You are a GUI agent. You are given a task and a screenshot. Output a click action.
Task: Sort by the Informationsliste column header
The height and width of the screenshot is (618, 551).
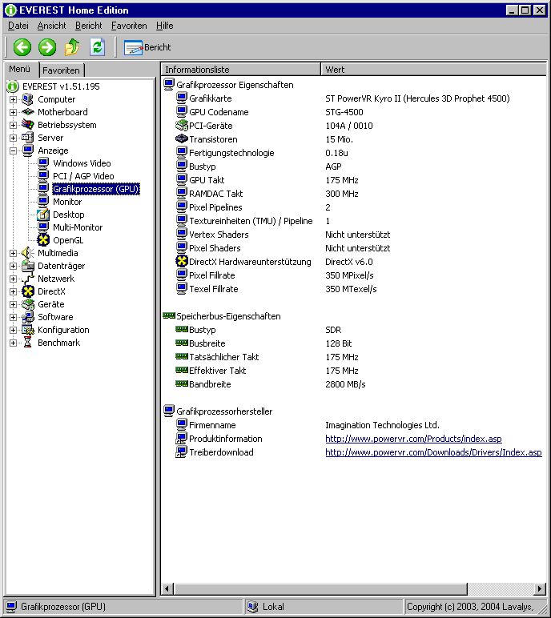coord(240,70)
